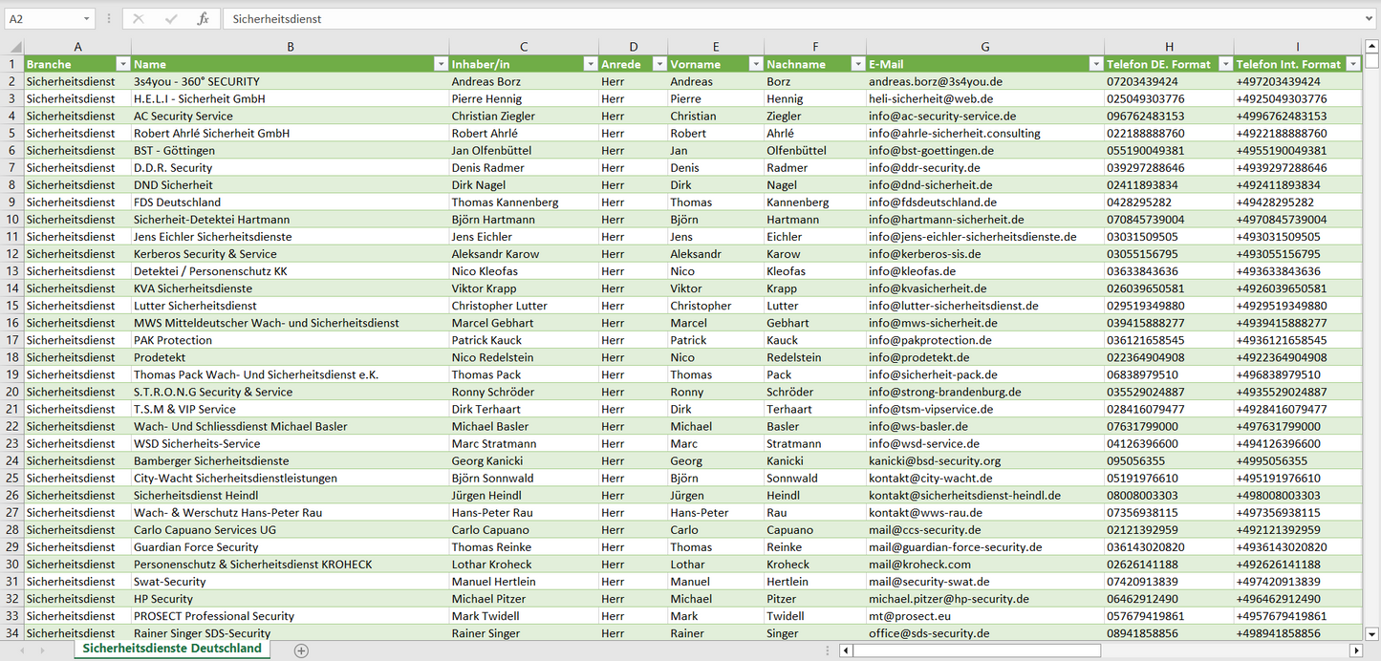Click the vertical scrollbar down arrow

pos(1372,632)
